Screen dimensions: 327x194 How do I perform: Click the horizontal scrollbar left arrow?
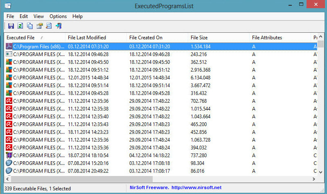[7, 179]
